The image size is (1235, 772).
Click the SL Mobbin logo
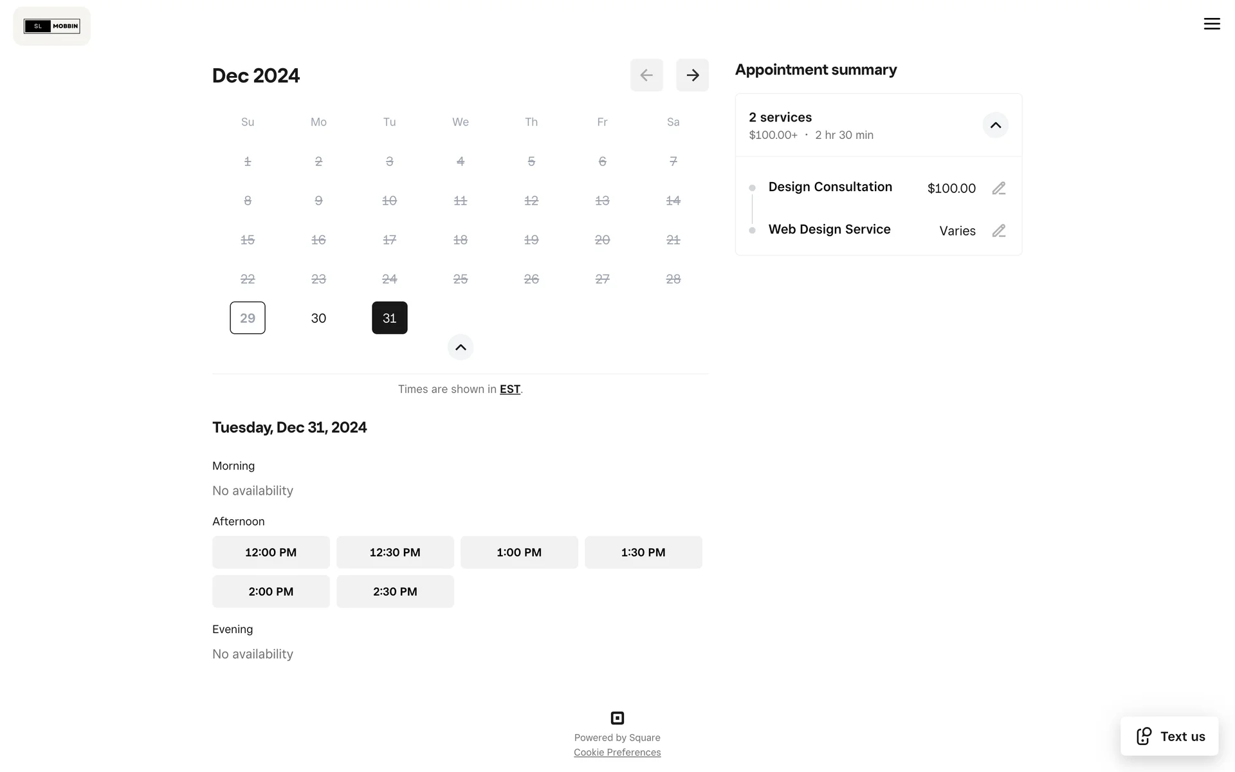52,26
